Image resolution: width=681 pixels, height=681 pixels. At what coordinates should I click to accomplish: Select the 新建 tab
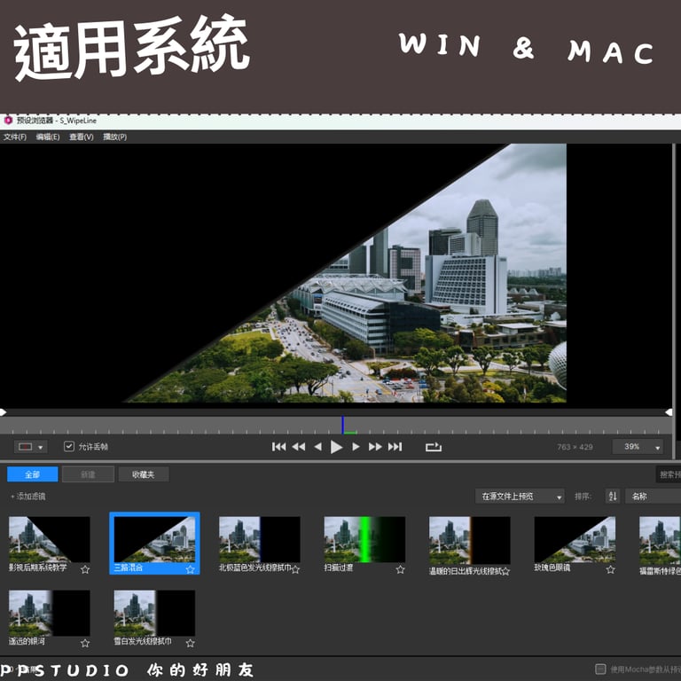[x=88, y=474]
